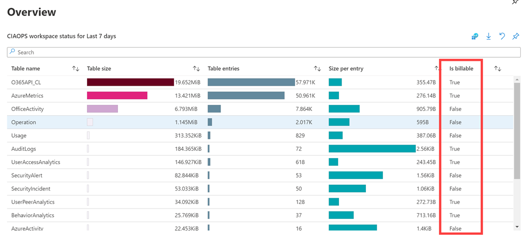Click the download/export data icon
The image size is (530, 237).
489,36
